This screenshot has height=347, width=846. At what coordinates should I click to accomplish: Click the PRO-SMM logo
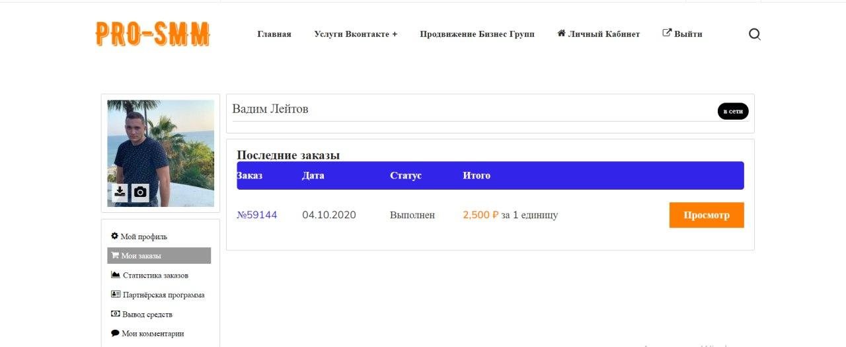click(x=153, y=34)
